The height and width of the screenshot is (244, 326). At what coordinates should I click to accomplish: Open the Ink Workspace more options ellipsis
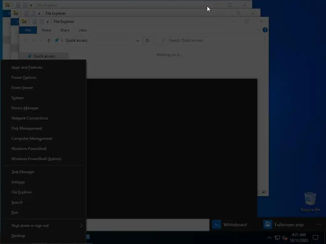pos(319,225)
